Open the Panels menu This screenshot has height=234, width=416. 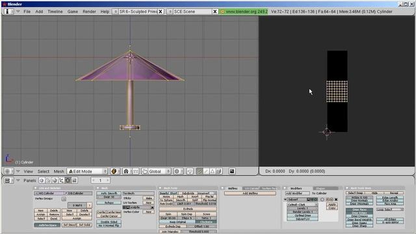point(29,181)
